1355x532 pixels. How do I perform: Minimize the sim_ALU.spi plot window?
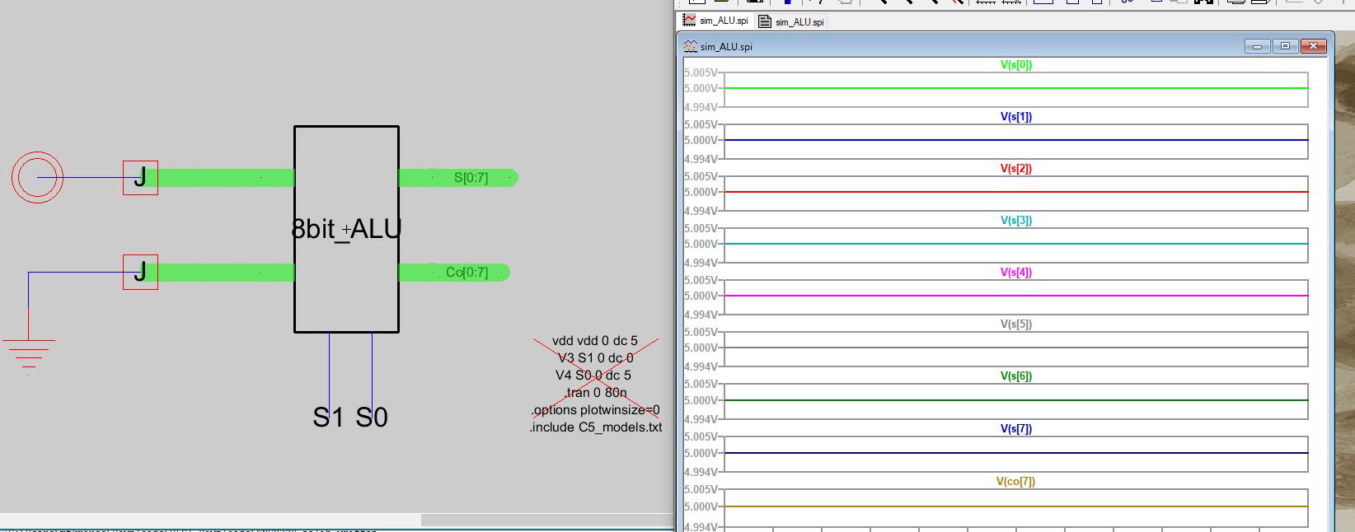[x=1257, y=46]
